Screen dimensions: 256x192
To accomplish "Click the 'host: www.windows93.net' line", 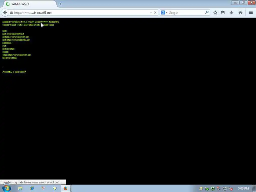I will coord(13,34).
